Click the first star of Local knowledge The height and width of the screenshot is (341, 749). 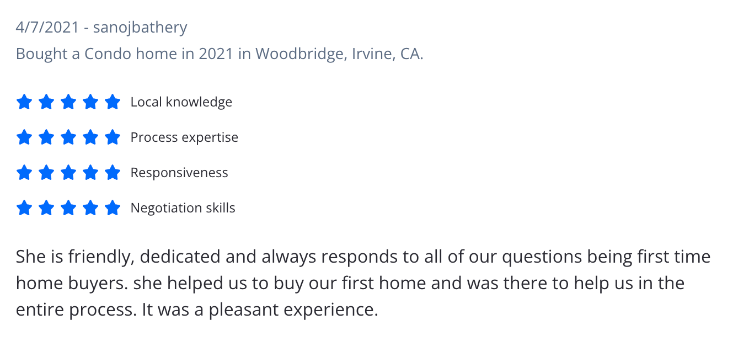pyautogui.click(x=24, y=102)
